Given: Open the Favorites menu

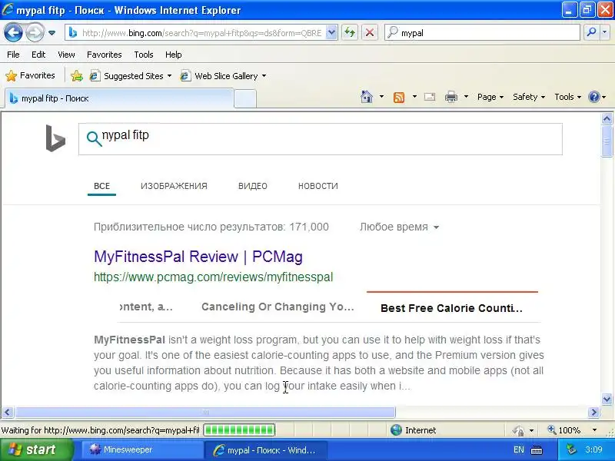Looking at the screenshot, I should click(105, 55).
